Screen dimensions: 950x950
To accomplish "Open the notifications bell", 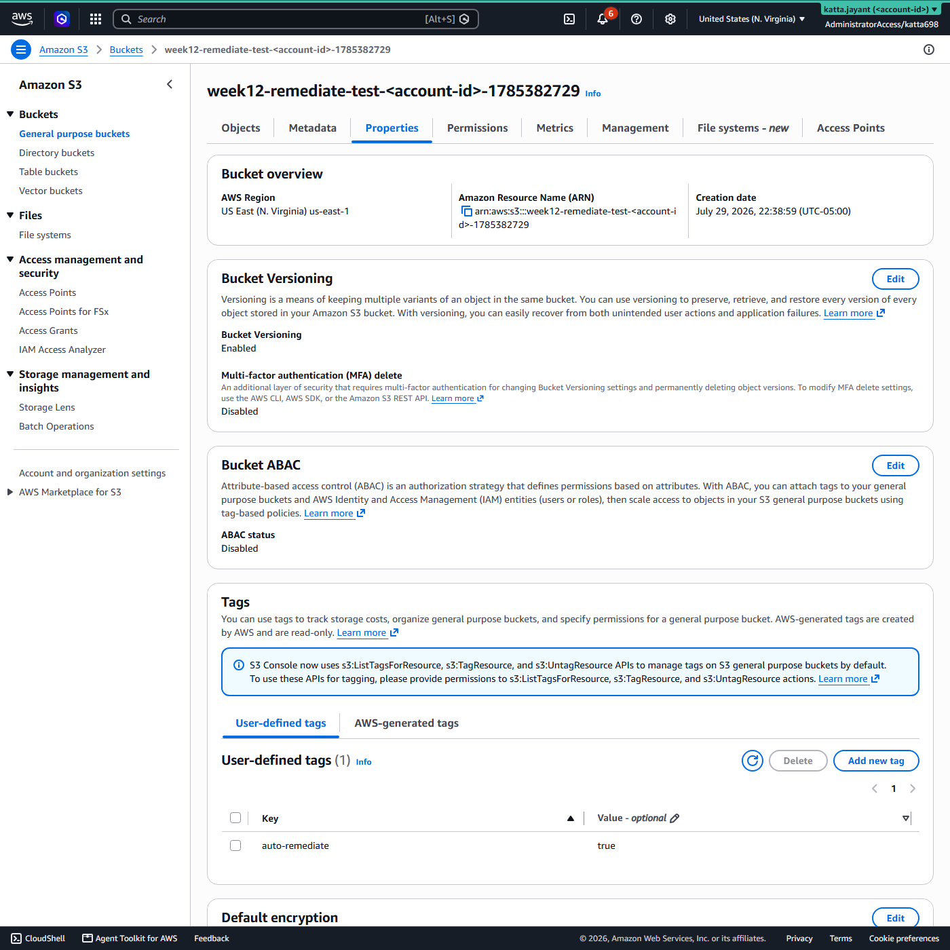I will [x=603, y=19].
